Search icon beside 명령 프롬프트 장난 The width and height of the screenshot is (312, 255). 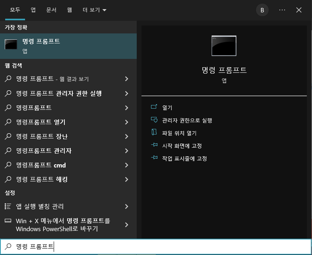(8, 136)
